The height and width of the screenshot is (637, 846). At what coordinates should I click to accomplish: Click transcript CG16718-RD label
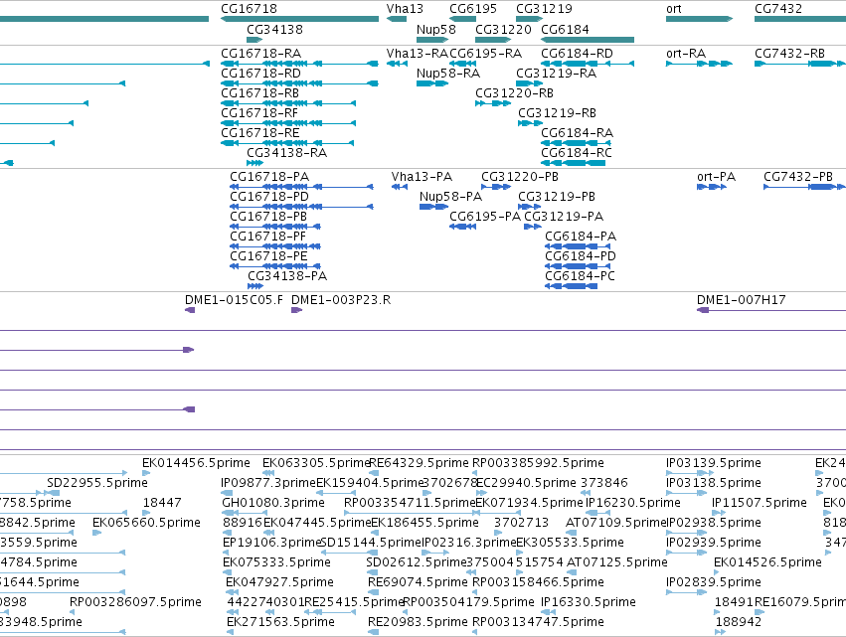point(261,74)
